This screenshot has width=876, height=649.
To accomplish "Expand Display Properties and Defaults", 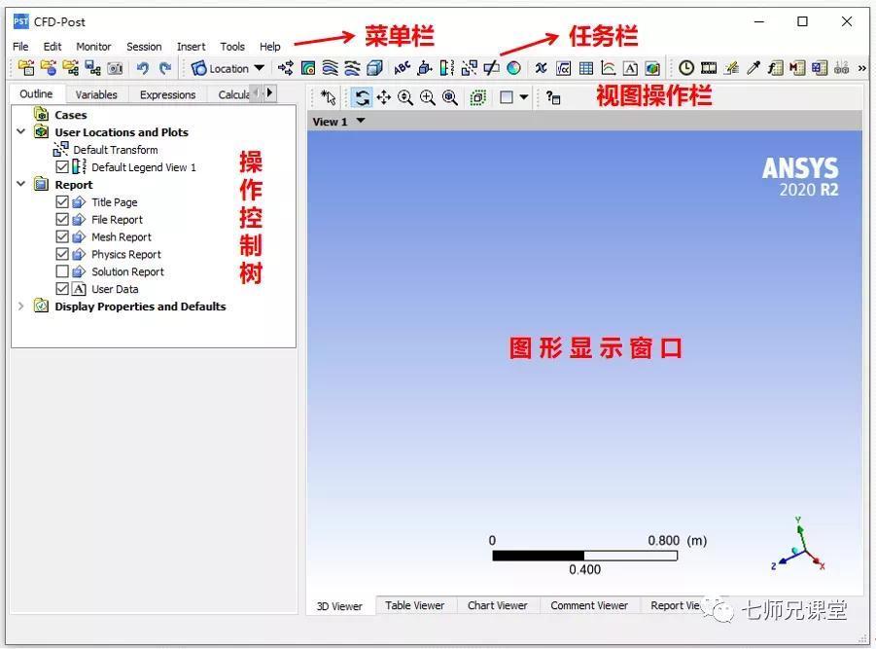I will tap(20, 306).
